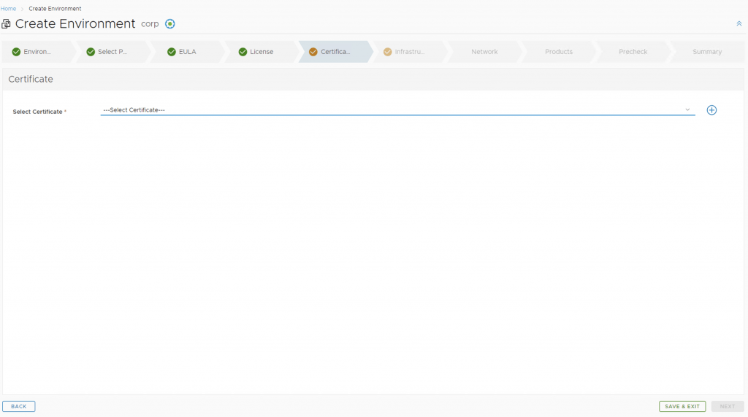The image size is (748, 417).
Task: Switch to the Products wizard step
Action: point(559,52)
